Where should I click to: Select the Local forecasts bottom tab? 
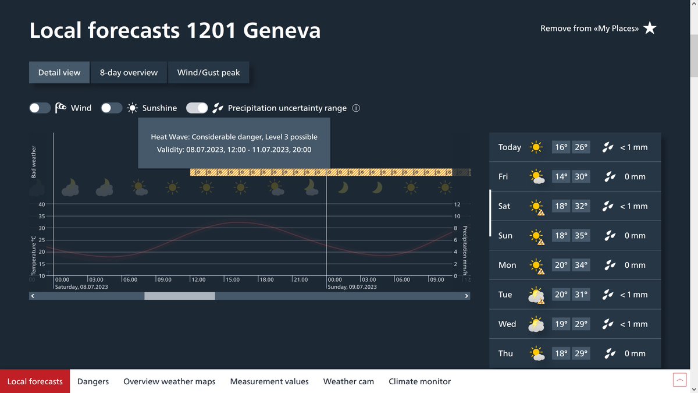(x=35, y=381)
